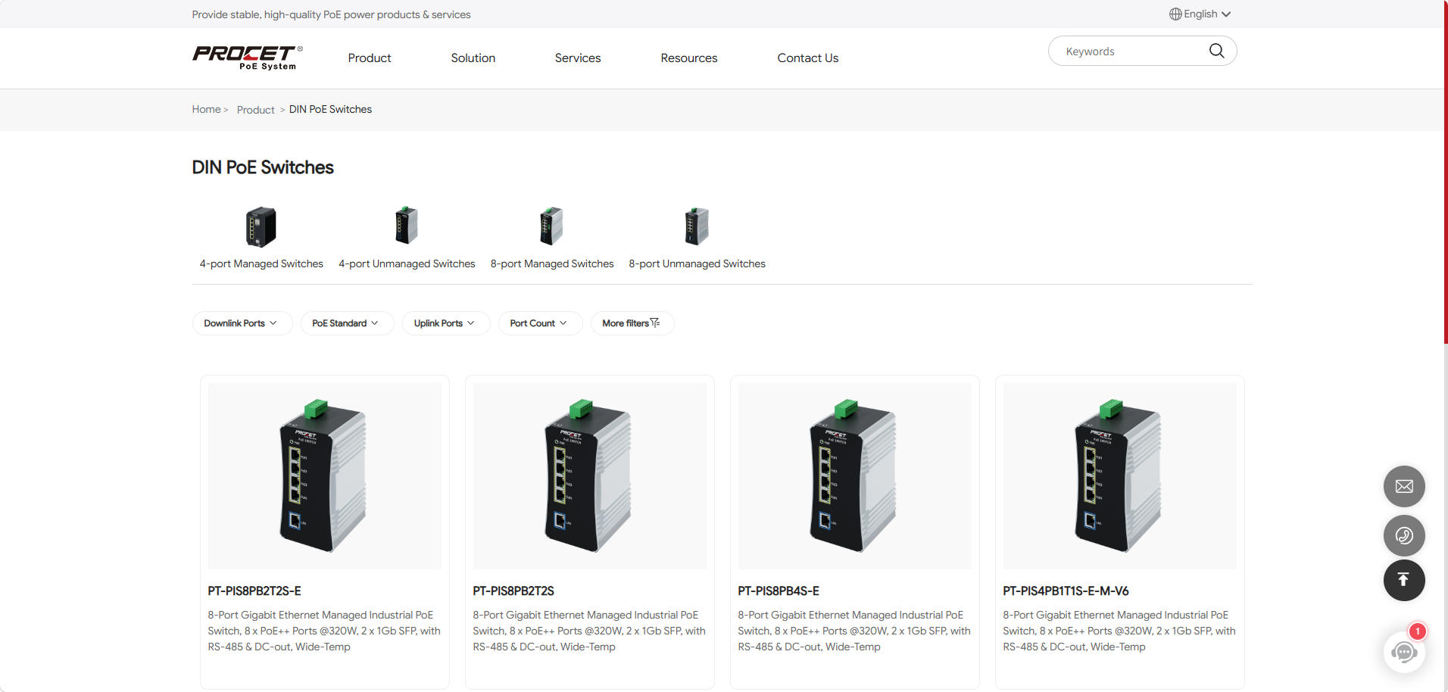The image size is (1448, 692).
Task: Click the DIN PoE Switches breadcrumb
Action: 331,109
